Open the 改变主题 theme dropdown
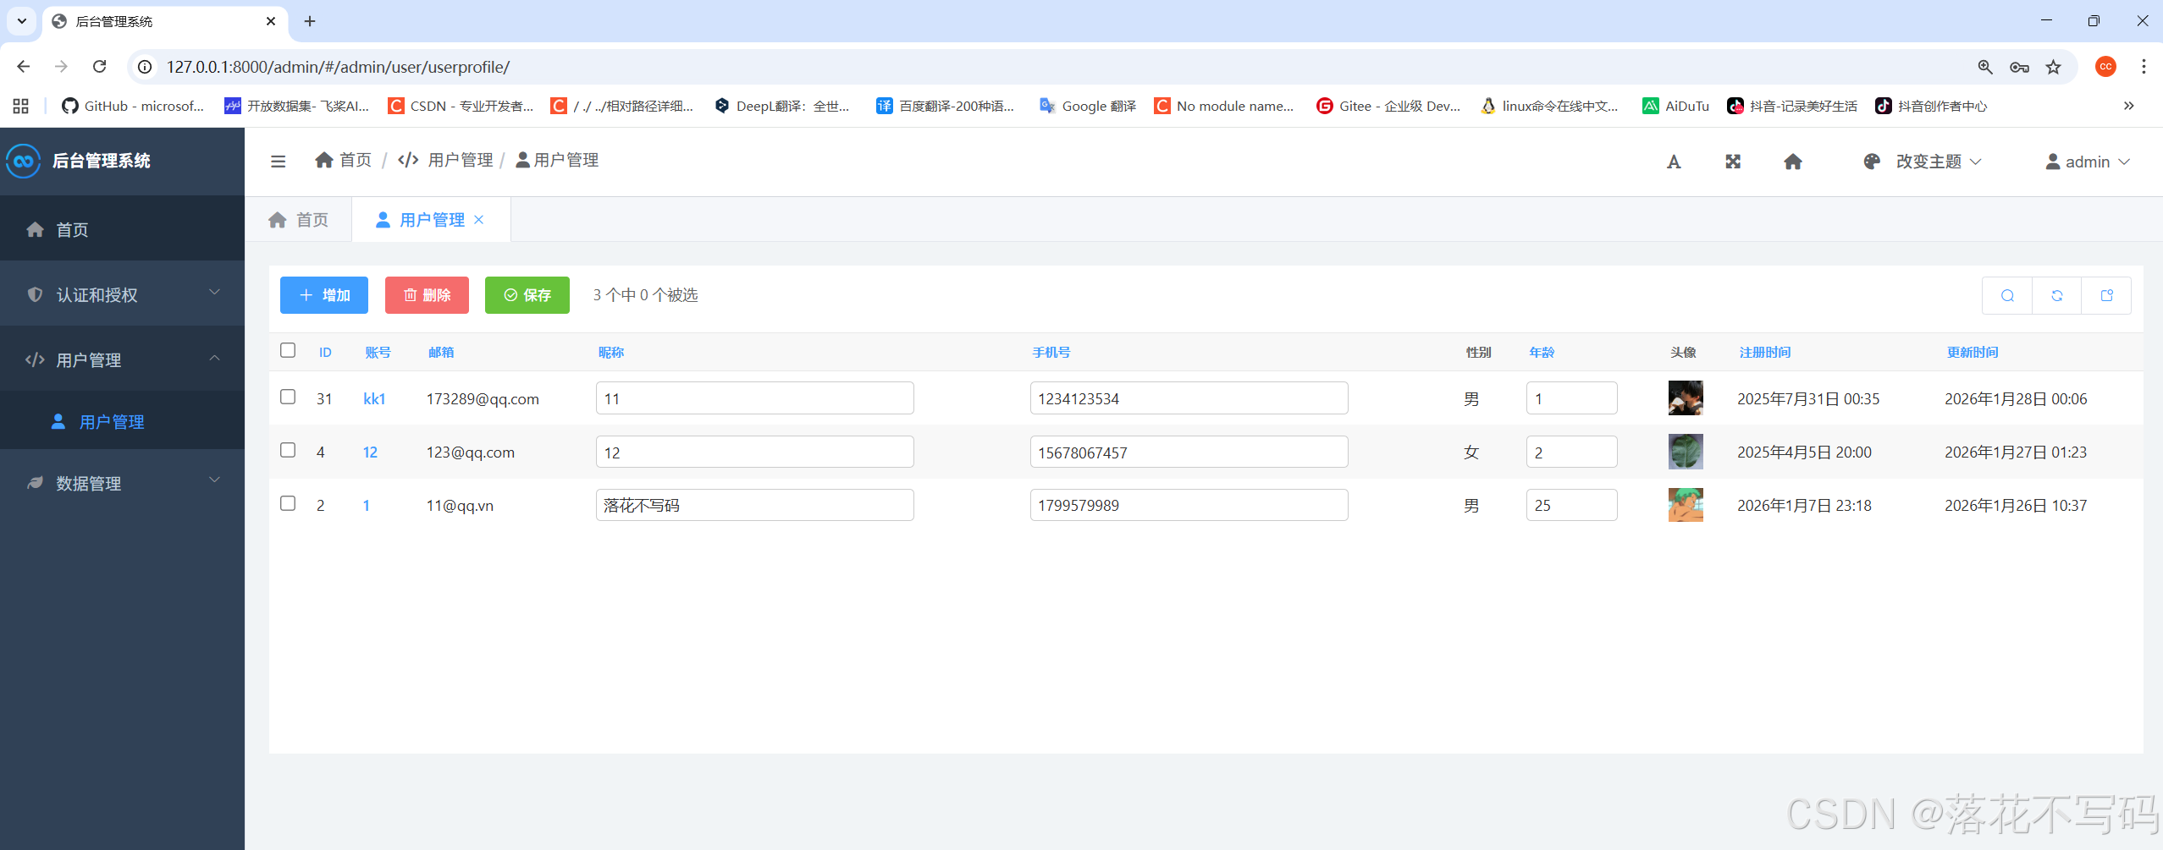This screenshot has width=2163, height=850. (1923, 162)
